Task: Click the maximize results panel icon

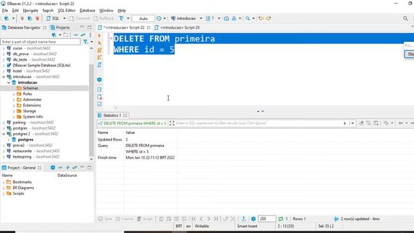Action: tap(172, 124)
